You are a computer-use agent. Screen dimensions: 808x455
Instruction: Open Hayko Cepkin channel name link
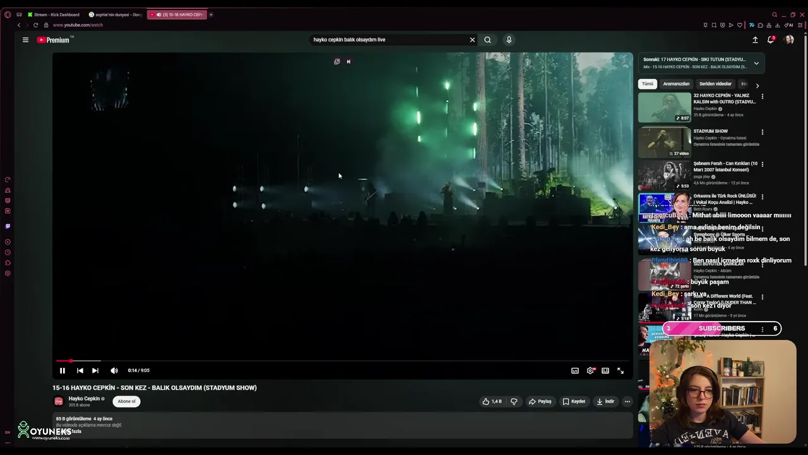84,399
